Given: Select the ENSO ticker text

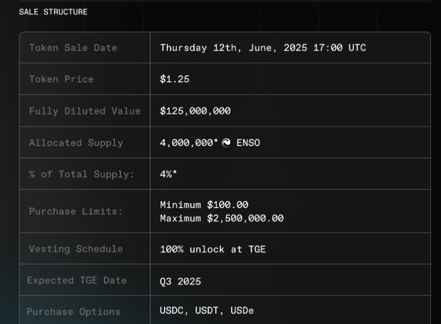Looking at the screenshot, I should pyautogui.click(x=248, y=143).
